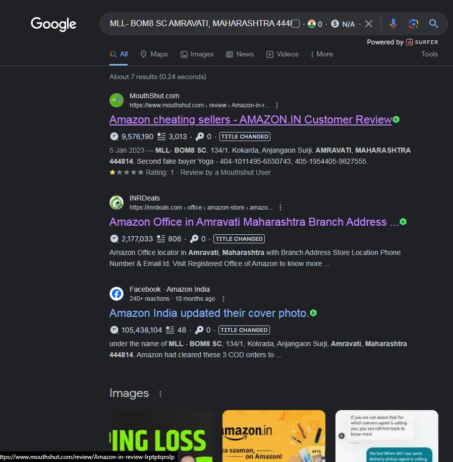Click green badge after Facebook result title

click(x=313, y=313)
